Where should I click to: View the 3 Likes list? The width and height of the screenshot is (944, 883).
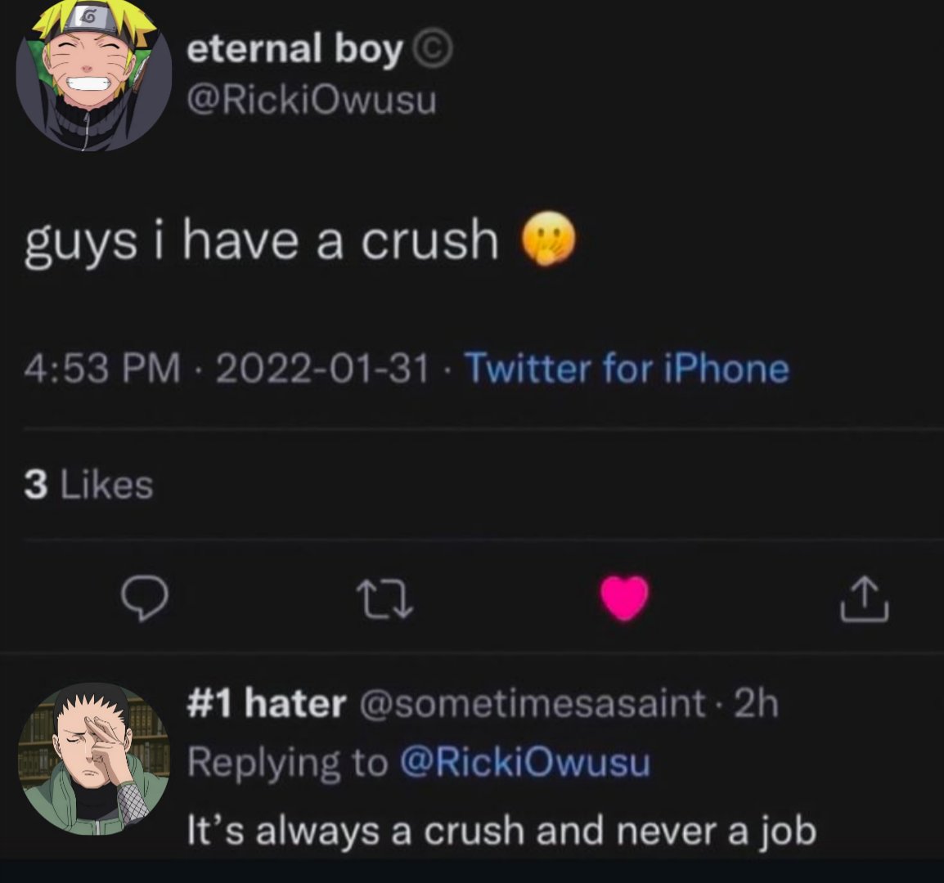pyautogui.click(x=89, y=485)
